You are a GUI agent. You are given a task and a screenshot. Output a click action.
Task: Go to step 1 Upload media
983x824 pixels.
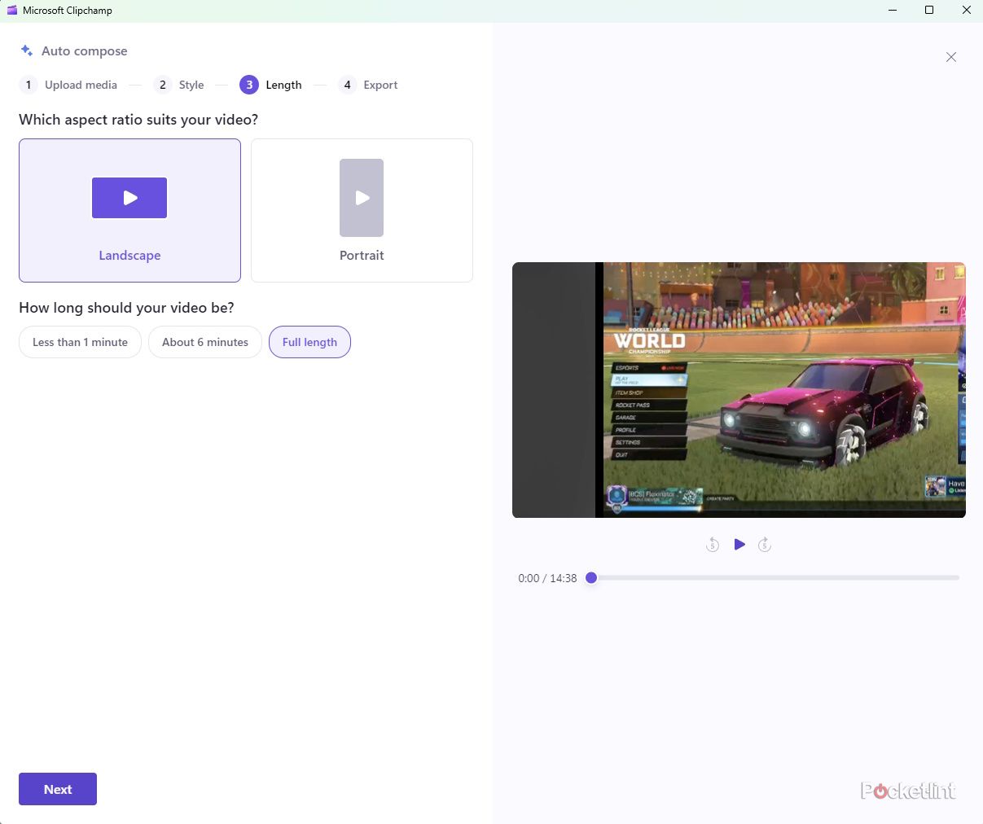pyautogui.click(x=68, y=85)
